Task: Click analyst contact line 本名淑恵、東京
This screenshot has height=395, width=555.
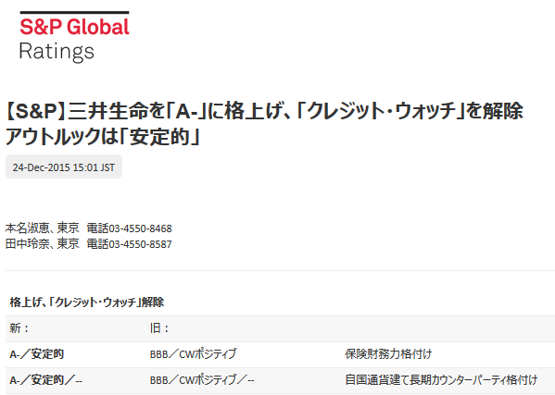Action: tap(89, 228)
